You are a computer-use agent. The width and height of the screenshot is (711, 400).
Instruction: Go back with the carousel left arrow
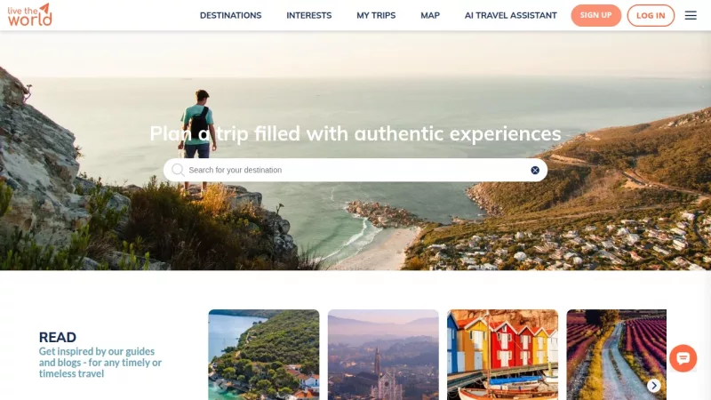220,386
